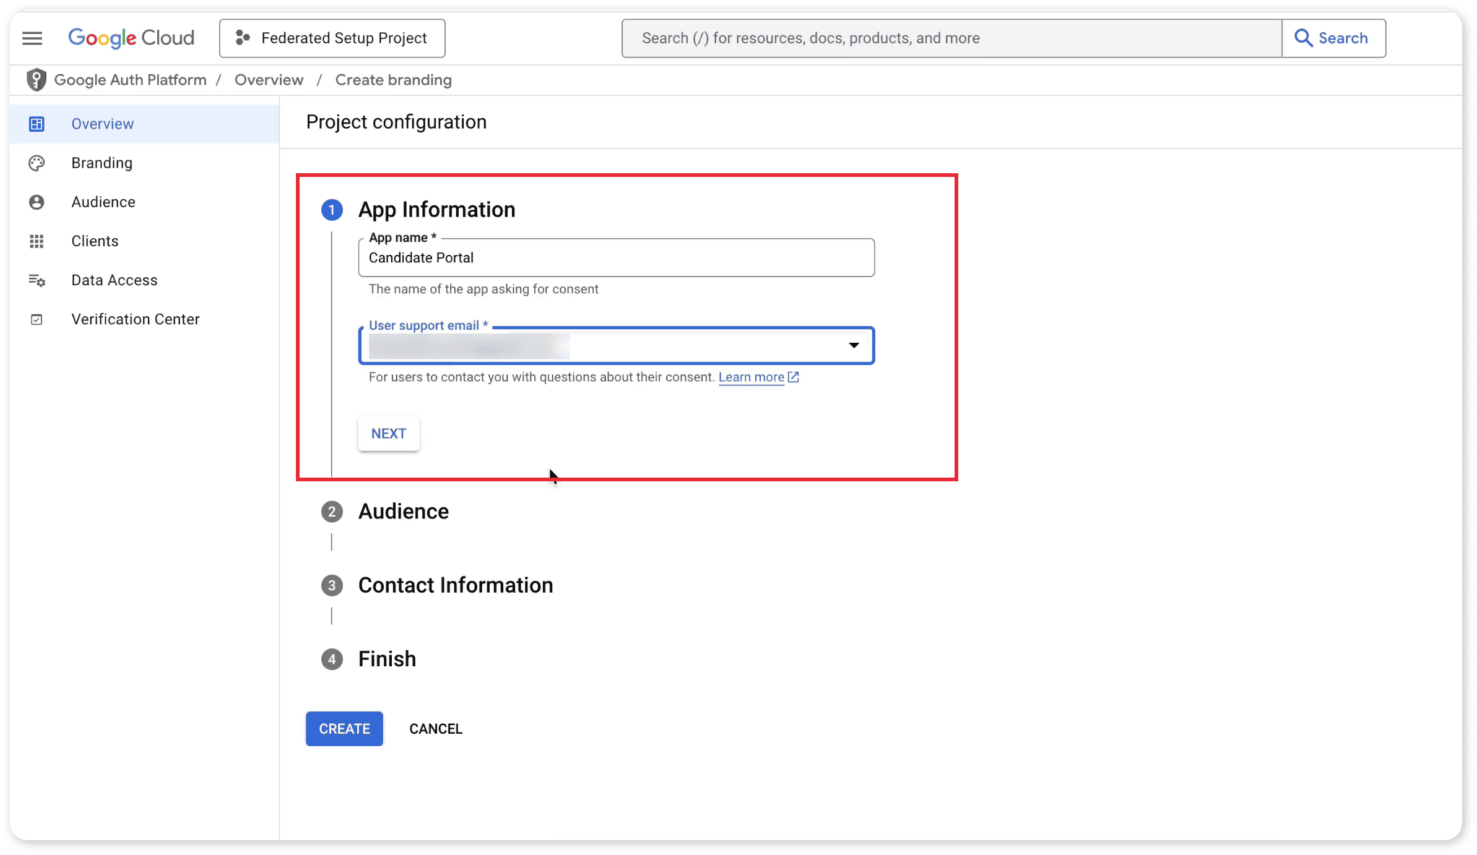Viewport: 1477px width, 855px height.
Task: Select Branding in the sidebar menu
Action: click(x=102, y=163)
